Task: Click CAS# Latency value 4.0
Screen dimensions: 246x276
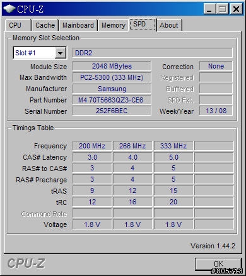Action: (x=132, y=157)
